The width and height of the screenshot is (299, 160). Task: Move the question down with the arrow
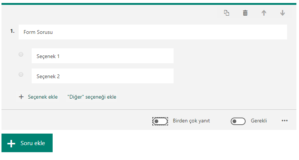pyautogui.click(x=283, y=13)
